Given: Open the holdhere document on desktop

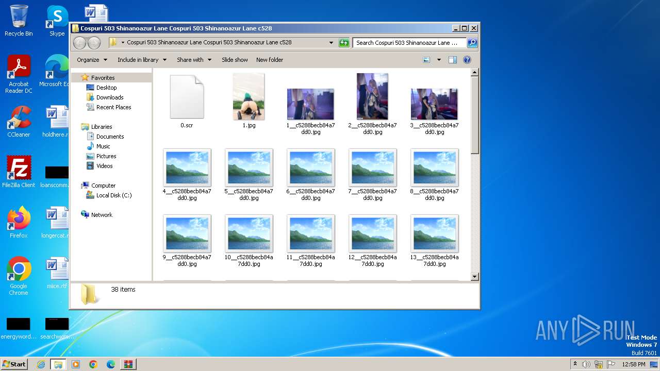Looking at the screenshot, I should pos(56,122).
